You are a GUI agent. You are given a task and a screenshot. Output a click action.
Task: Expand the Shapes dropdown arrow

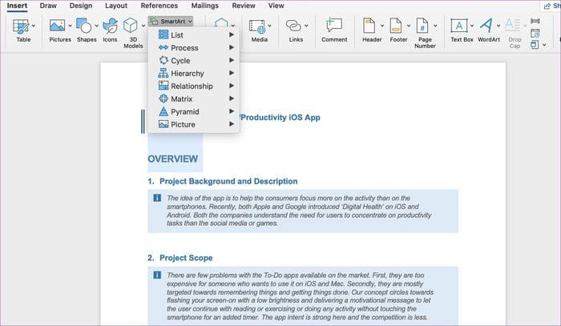click(x=97, y=26)
